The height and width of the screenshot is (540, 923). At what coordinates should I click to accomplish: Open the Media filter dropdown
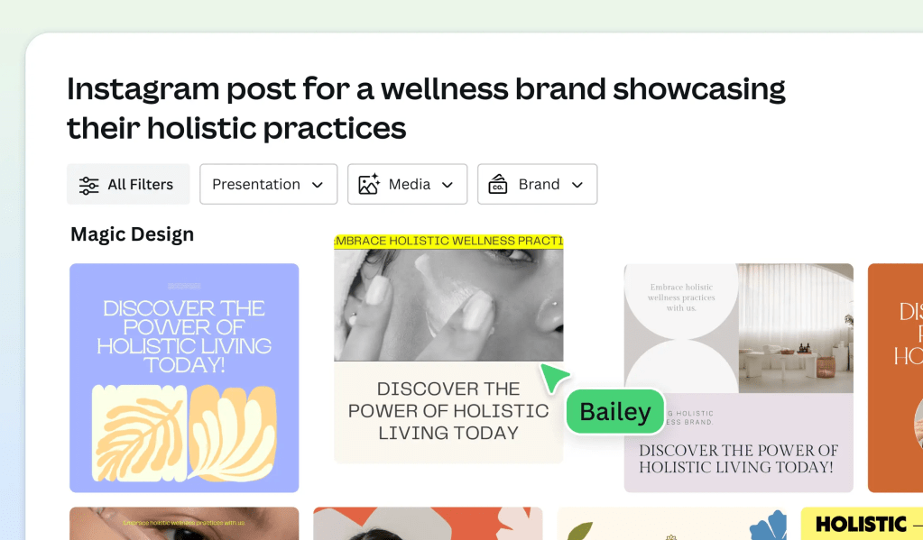click(x=407, y=185)
